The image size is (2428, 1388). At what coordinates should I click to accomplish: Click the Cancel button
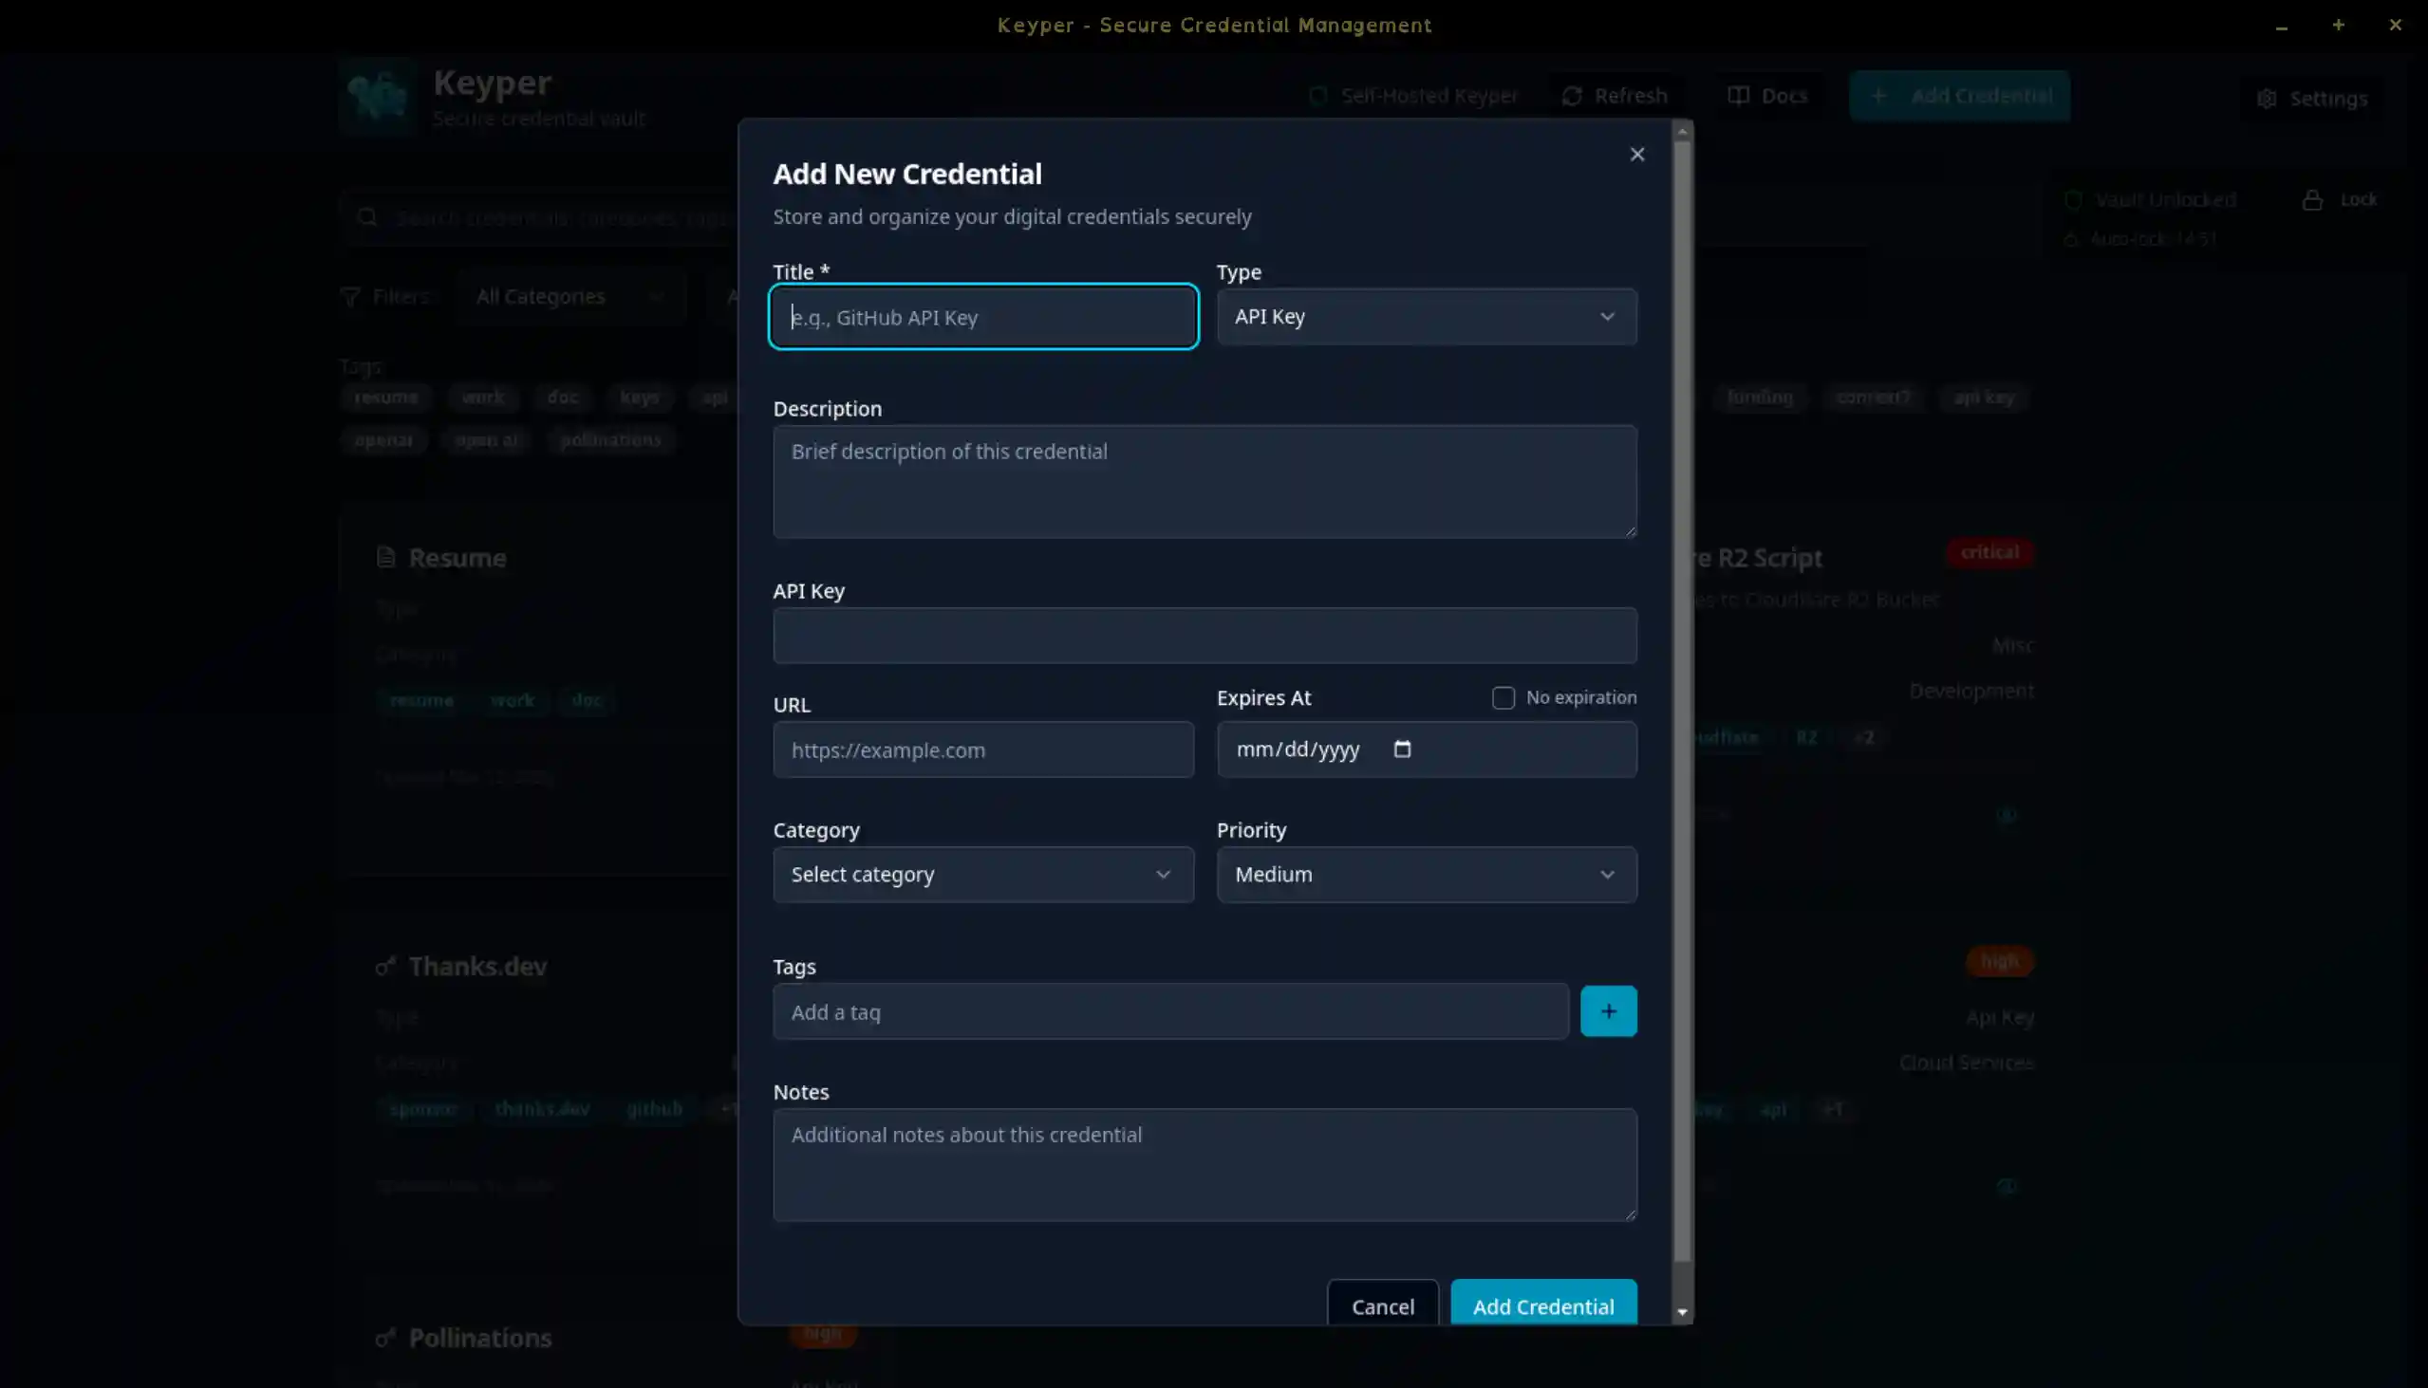coord(1382,1306)
